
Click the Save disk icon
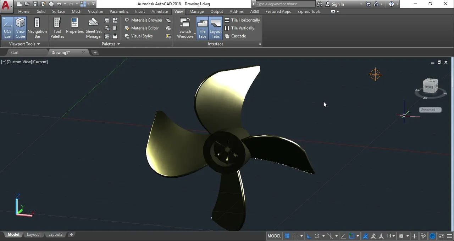click(35, 4)
